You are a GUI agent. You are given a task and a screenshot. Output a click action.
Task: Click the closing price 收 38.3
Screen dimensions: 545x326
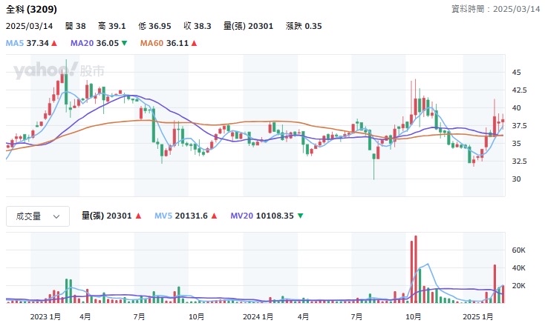pos(198,27)
